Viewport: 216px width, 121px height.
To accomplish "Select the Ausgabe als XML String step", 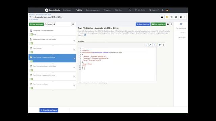I will click(52, 76).
